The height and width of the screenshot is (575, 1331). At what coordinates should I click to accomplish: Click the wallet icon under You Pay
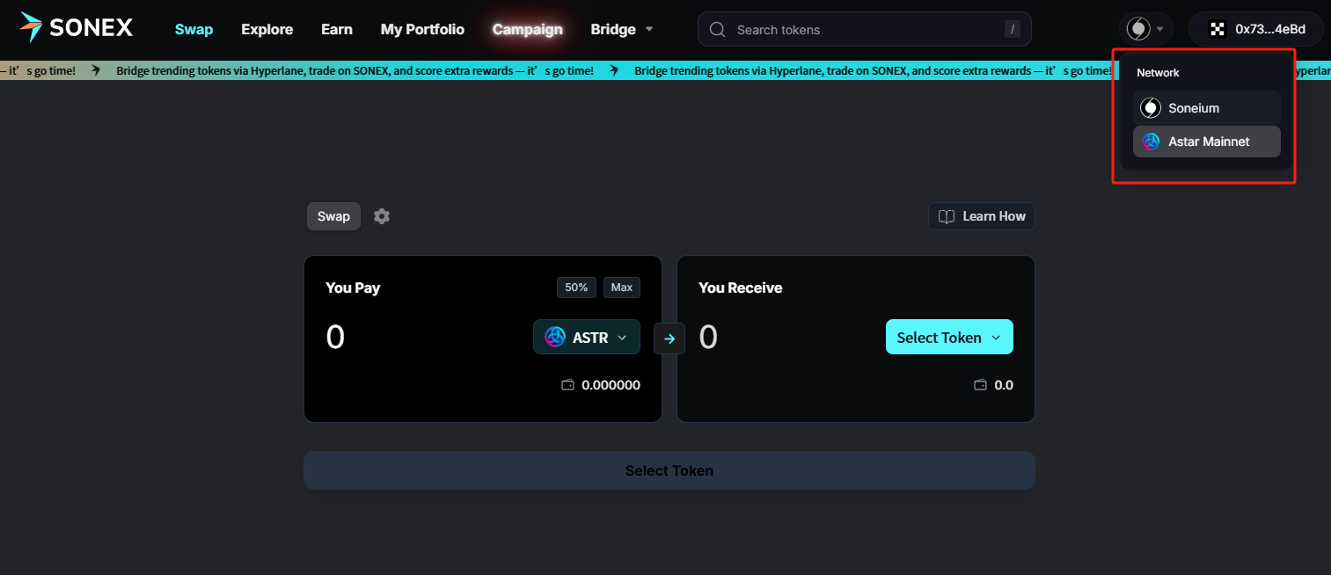(568, 385)
